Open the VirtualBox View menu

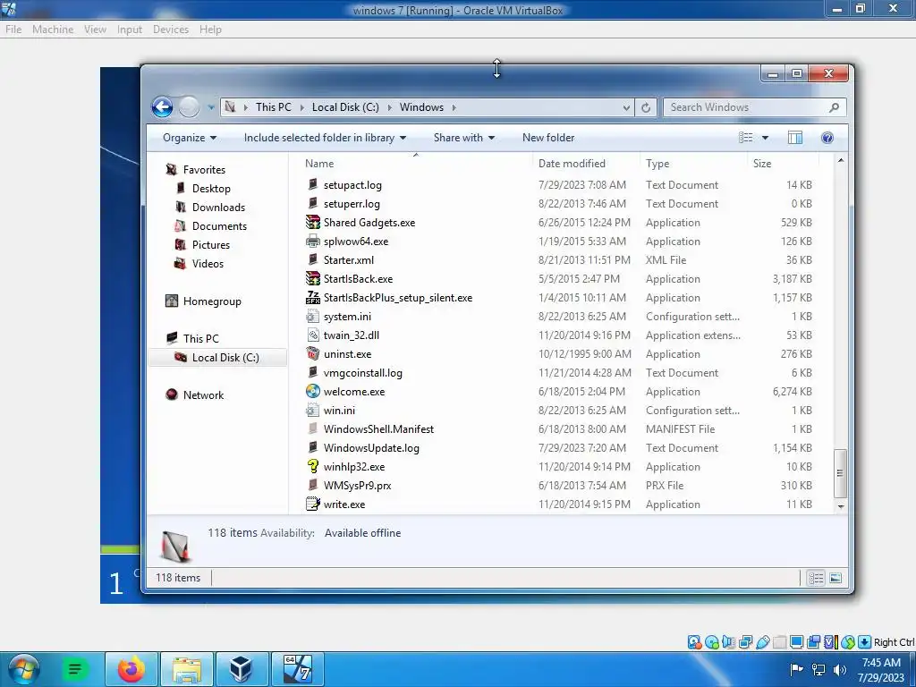pyautogui.click(x=95, y=30)
